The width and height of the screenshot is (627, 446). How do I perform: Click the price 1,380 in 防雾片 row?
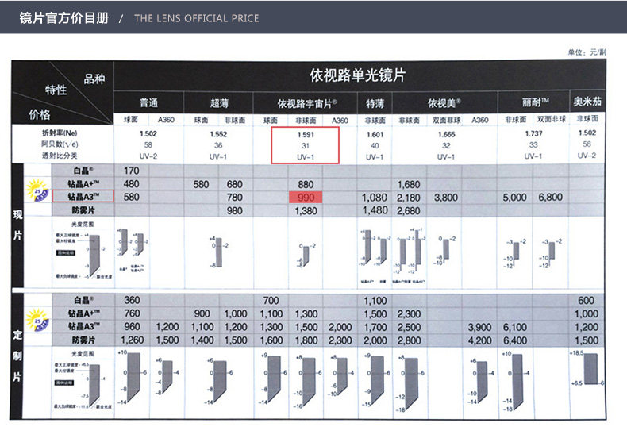tap(306, 211)
